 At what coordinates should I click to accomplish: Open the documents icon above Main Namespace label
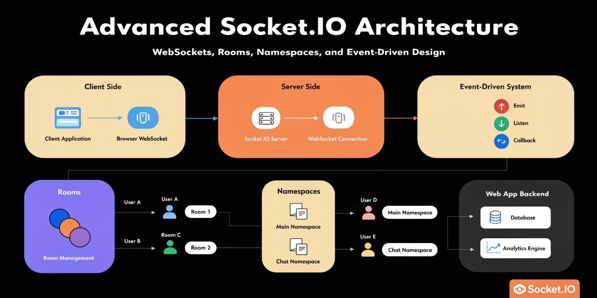tap(298, 211)
